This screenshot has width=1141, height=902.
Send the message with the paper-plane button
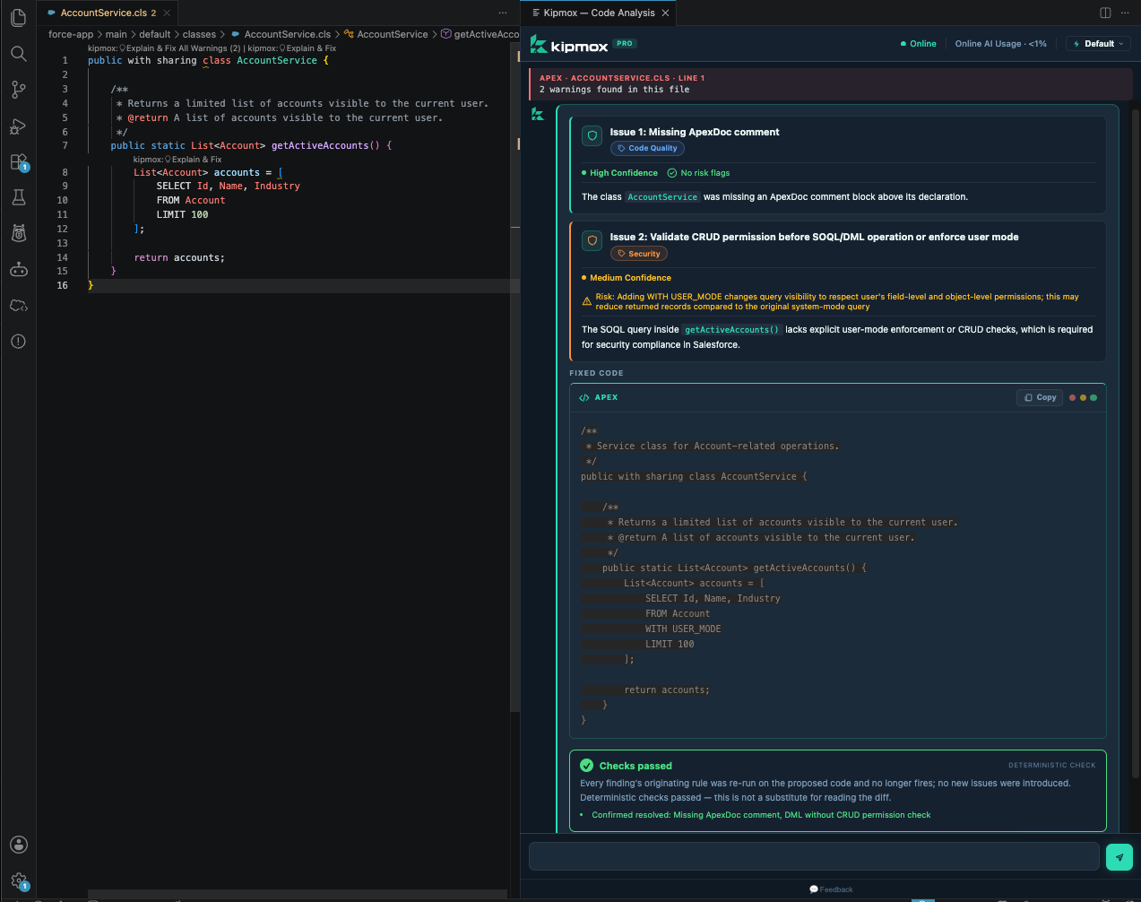click(1119, 857)
